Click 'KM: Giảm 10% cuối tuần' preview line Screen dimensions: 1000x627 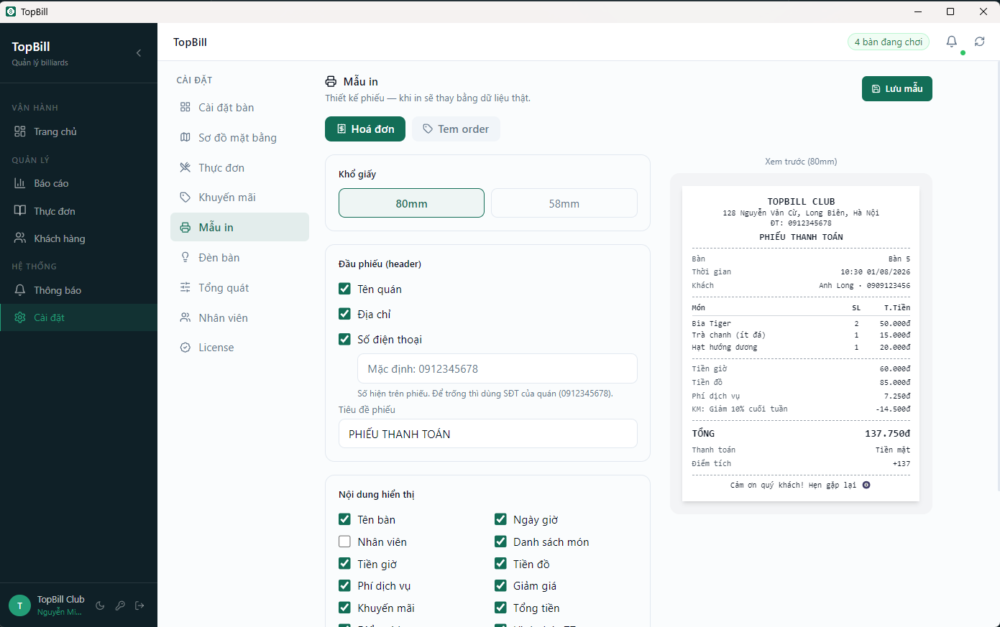click(740, 409)
